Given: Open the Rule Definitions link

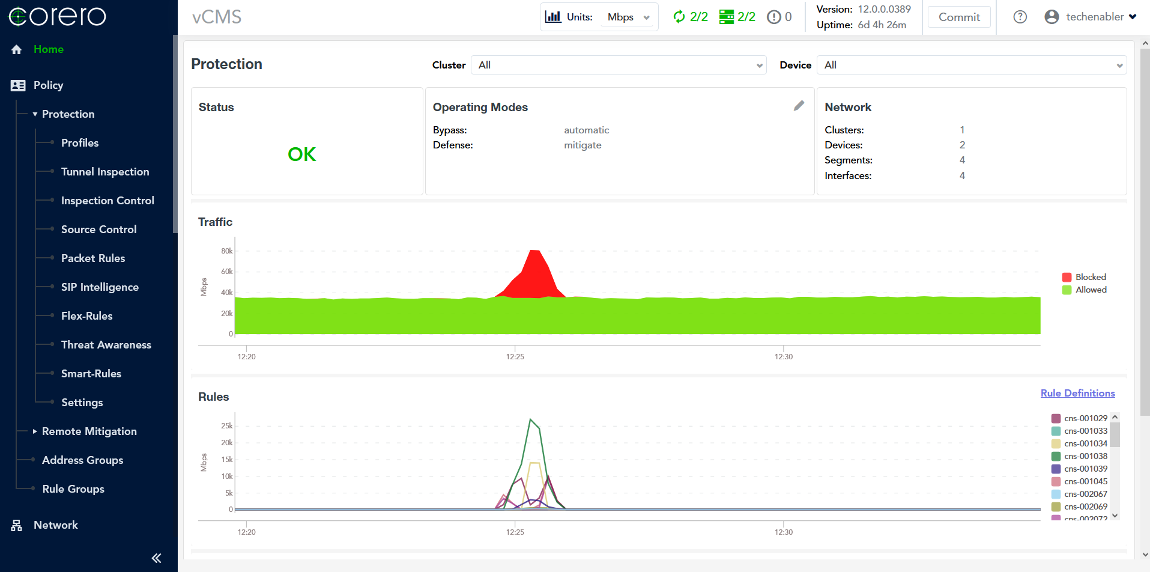Looking at the screenshot, I should coord(1077,393).
